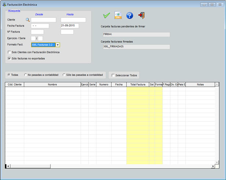Click the Ejercicio column header in grid
The height and width of the screenshot is (180, 226).
85,84
